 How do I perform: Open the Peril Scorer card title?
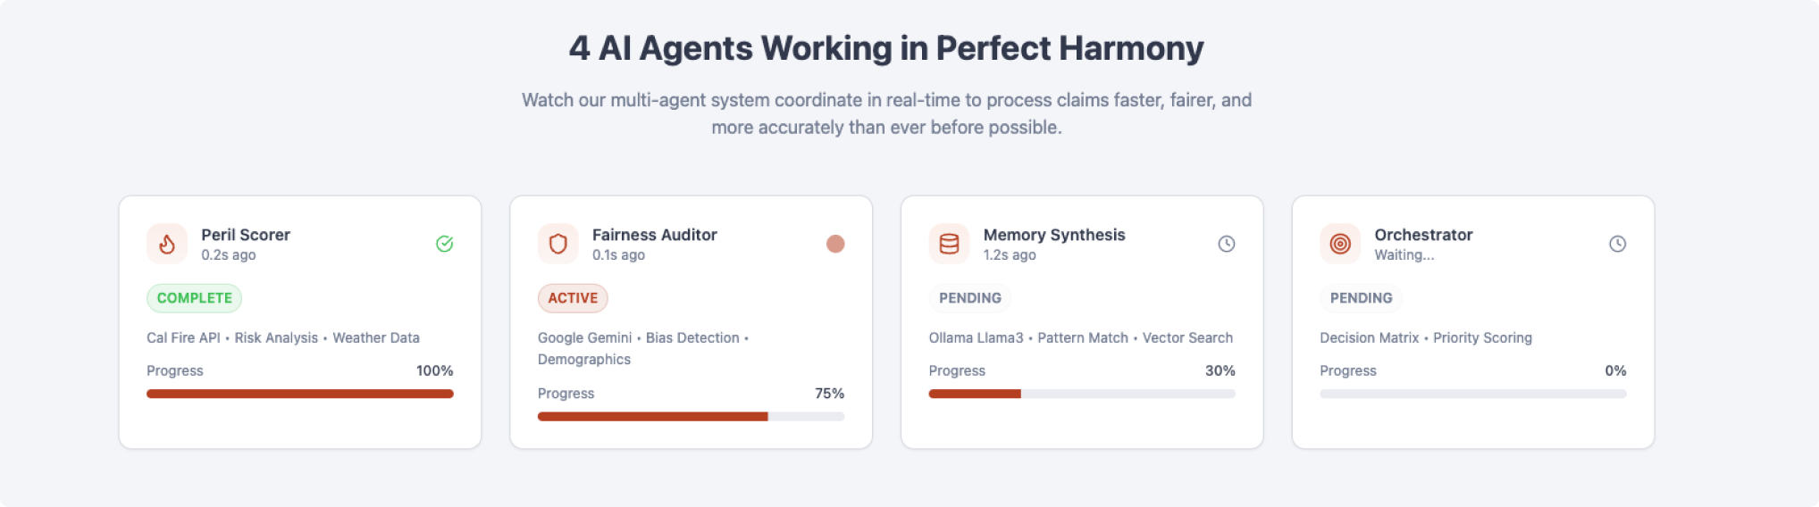coord(246,235)
